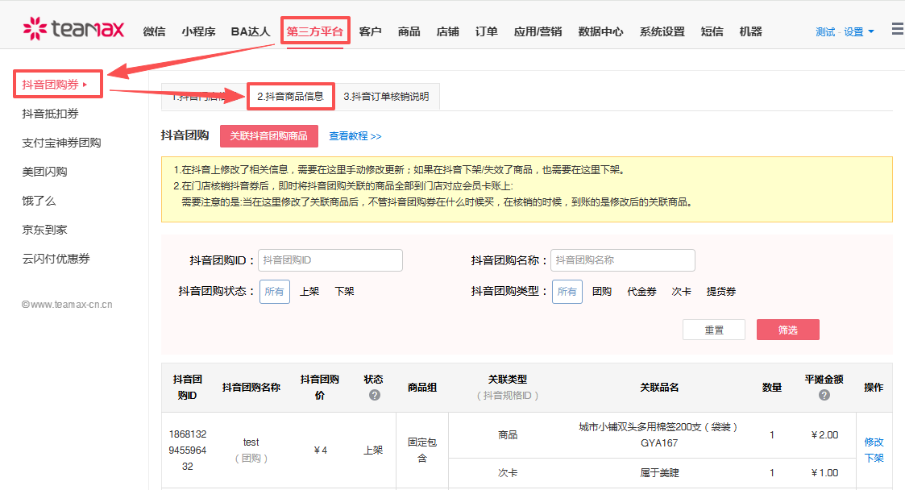Screen dimensions: 905x490
Task: Click the help icon under 状态 column
Action: 375,396
